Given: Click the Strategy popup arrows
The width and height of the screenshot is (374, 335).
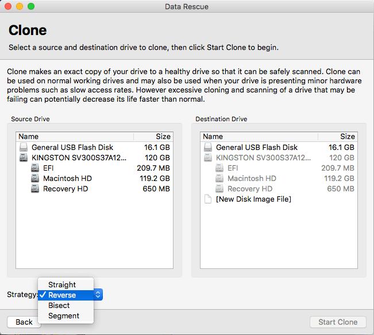Looking at the screenshot, I should point(98,295).
